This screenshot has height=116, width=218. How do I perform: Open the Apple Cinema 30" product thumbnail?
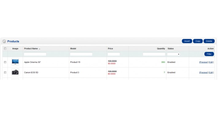coord(15,62)
